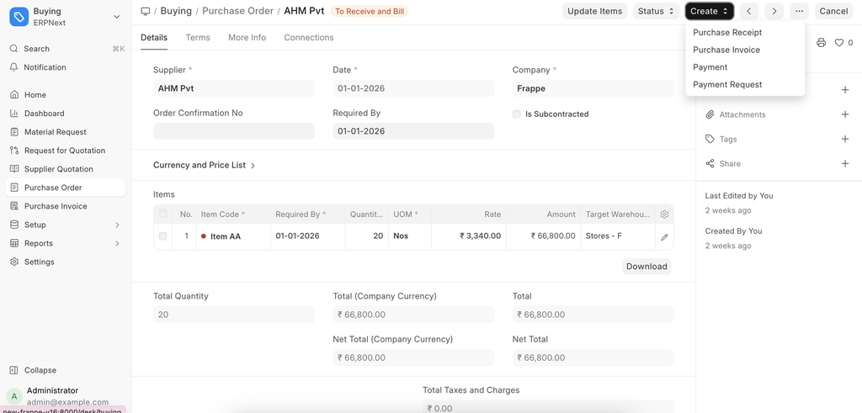Image resolution: width=862 pixels, height=413 pixels.
Task: Switch to the Connections tab
Action: click(x=309, y=38)
